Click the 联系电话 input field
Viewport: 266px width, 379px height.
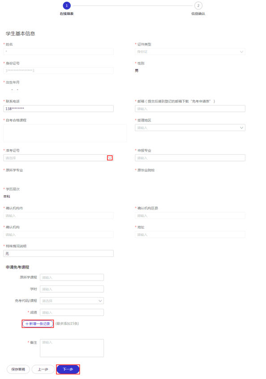59,109
